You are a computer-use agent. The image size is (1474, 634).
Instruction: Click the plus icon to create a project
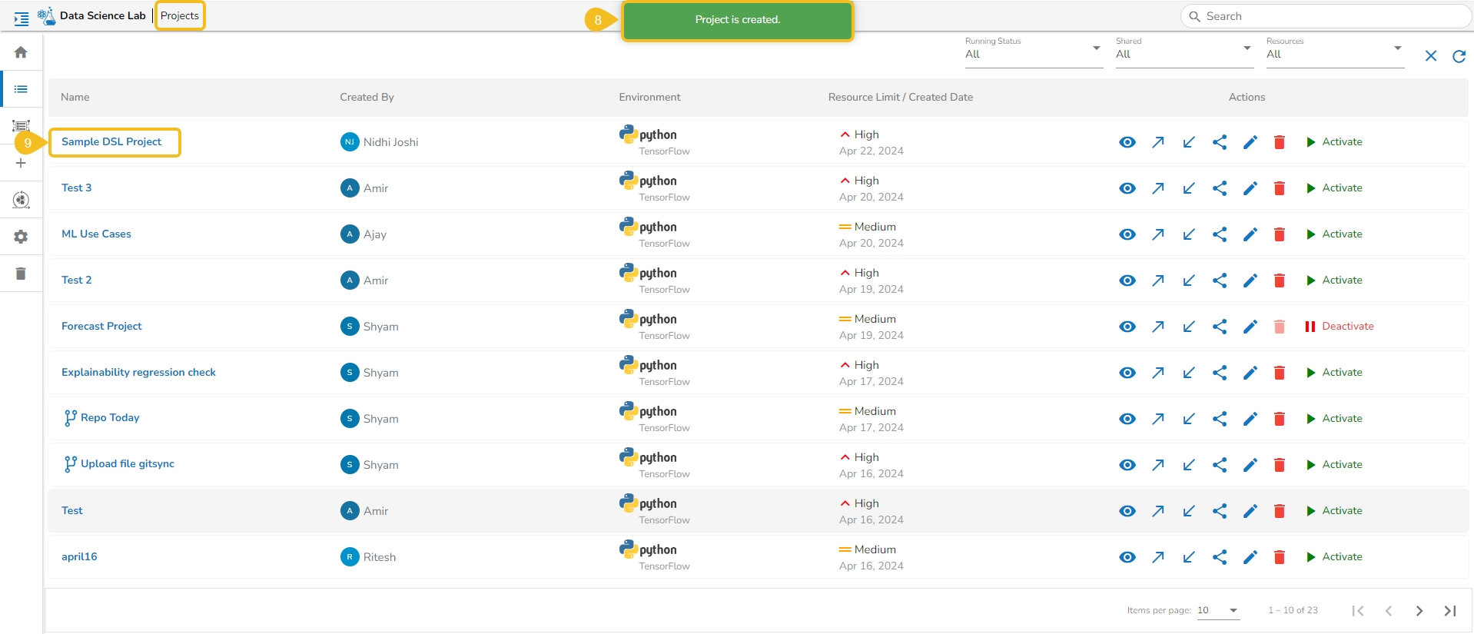(21, 163)
